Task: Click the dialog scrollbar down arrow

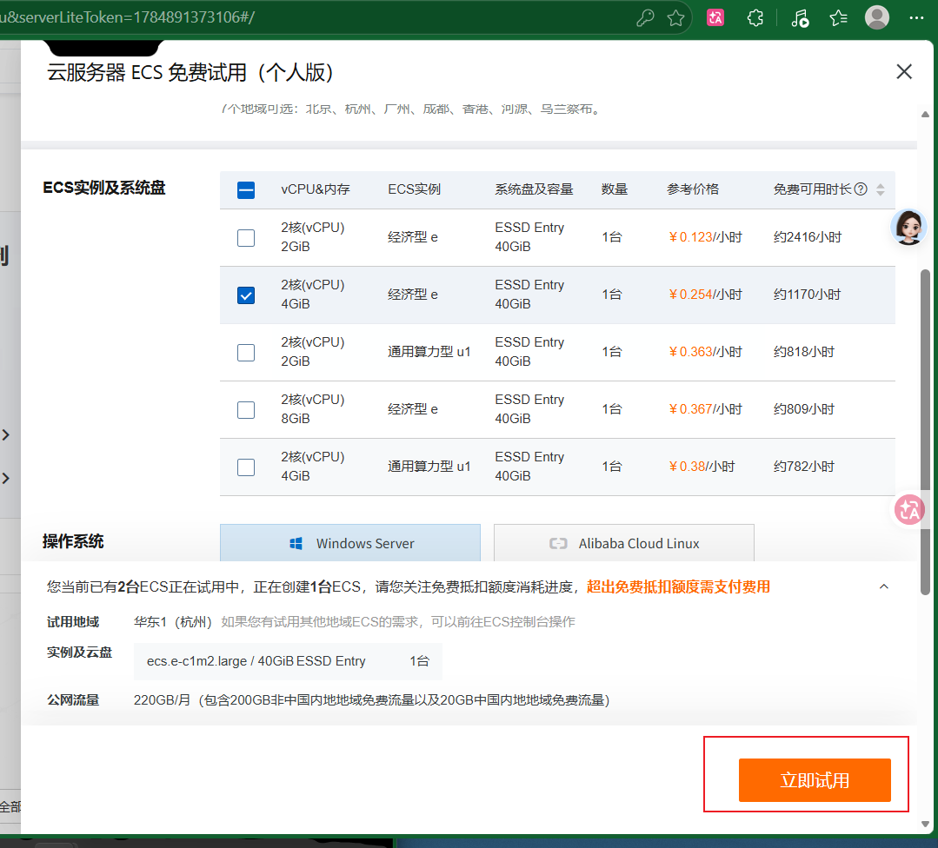Action: [x=926, y=824]
